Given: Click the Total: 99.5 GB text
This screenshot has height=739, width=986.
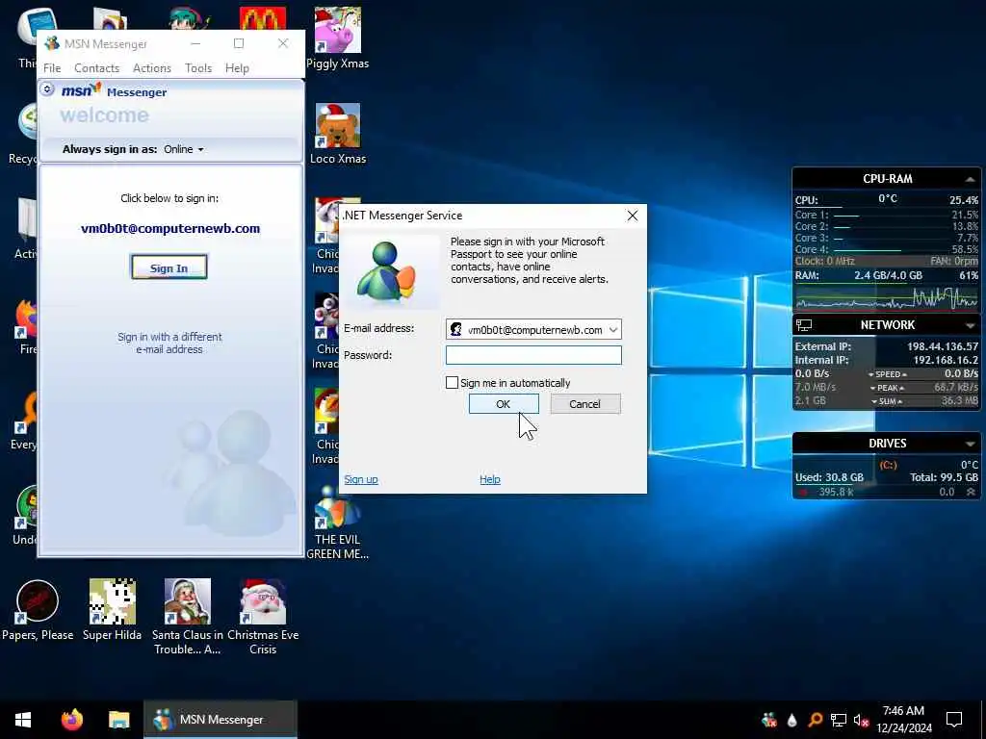Looking at the screenshot, I should [944, 477].
